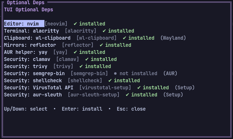233x139 pixels.
Task: Click the checkmark beside neovim installed status
Action: click(75, 24)
